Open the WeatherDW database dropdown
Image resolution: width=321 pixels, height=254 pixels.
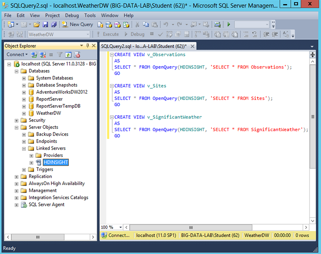coord(87,34)
